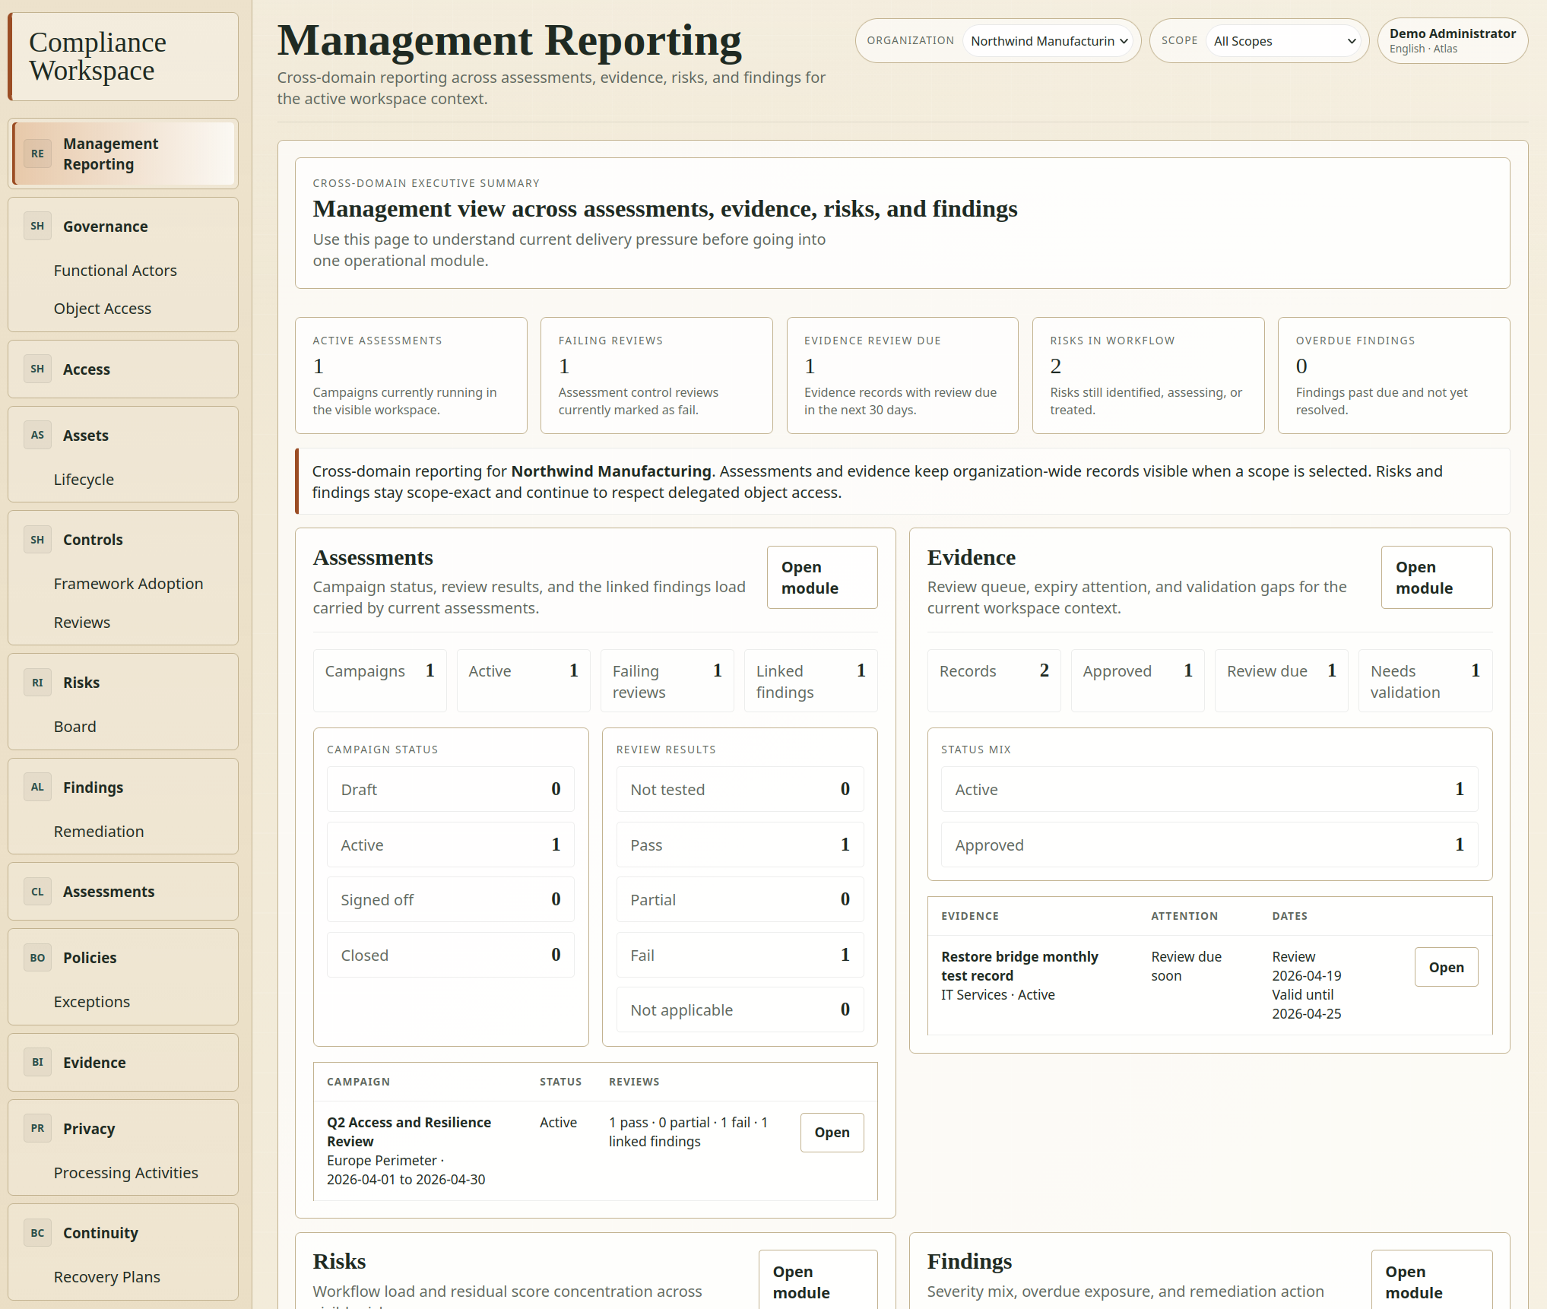The image size is (1547, 1309).
Task: Open the Scope dropdown showing All Scopes
Action: (x=1285, y=41)
